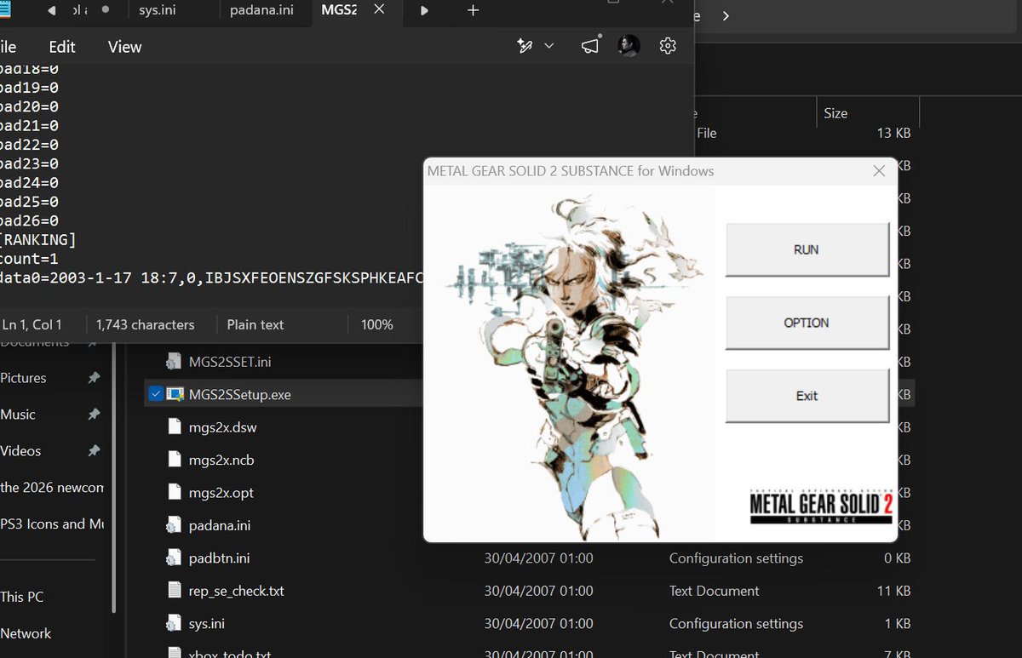Viewport: 1022px width, 658px height.
Task: Open the Edit menu in Notepad
Action: tap(62, 47)
